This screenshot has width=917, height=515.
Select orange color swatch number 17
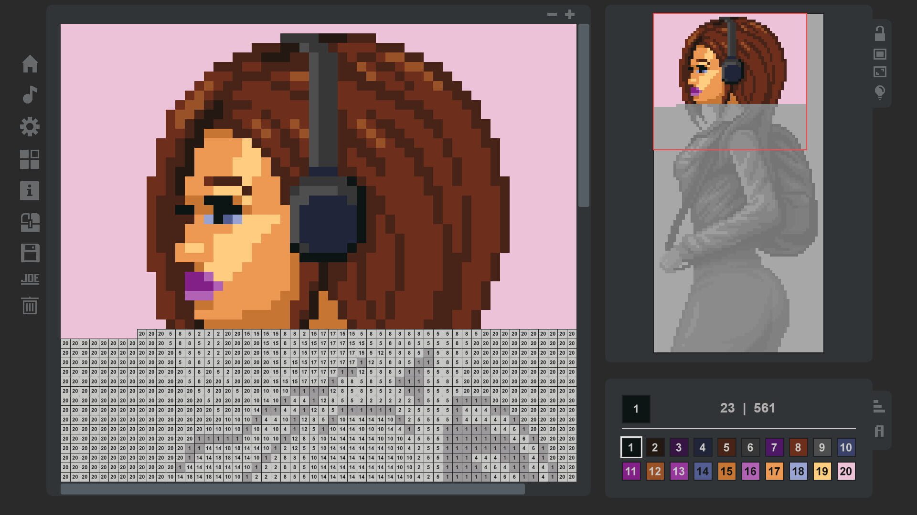(774, 471)
